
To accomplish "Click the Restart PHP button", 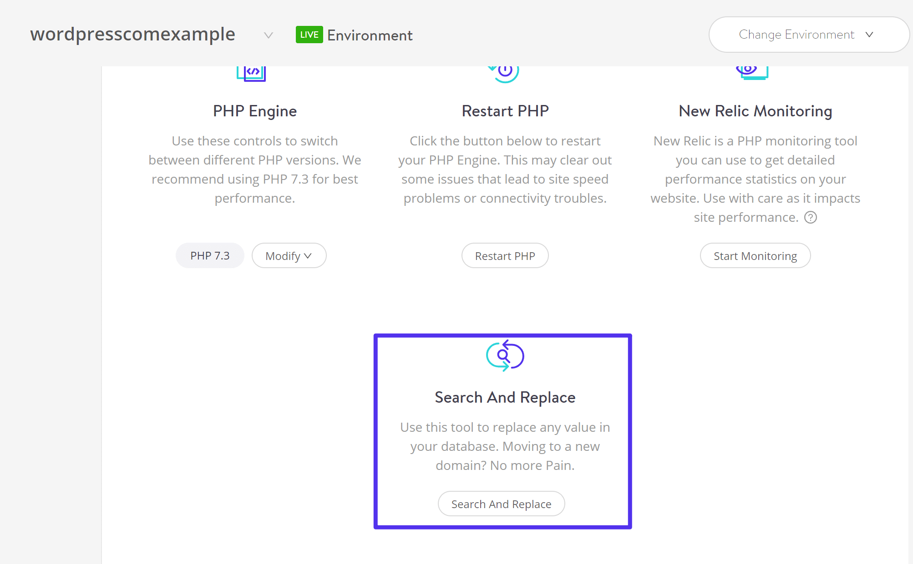I will coord(505,256).
